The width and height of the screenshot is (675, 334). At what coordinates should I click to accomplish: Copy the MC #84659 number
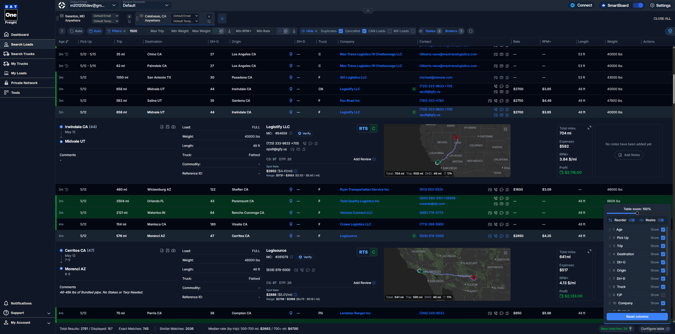(x=291, y=133)
